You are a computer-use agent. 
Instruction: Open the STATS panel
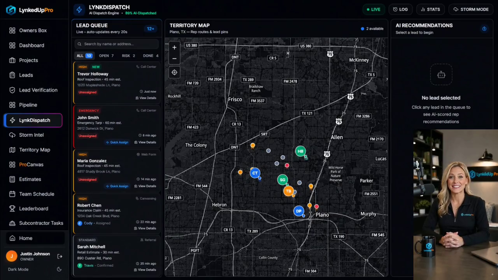[x=430, y=9]
